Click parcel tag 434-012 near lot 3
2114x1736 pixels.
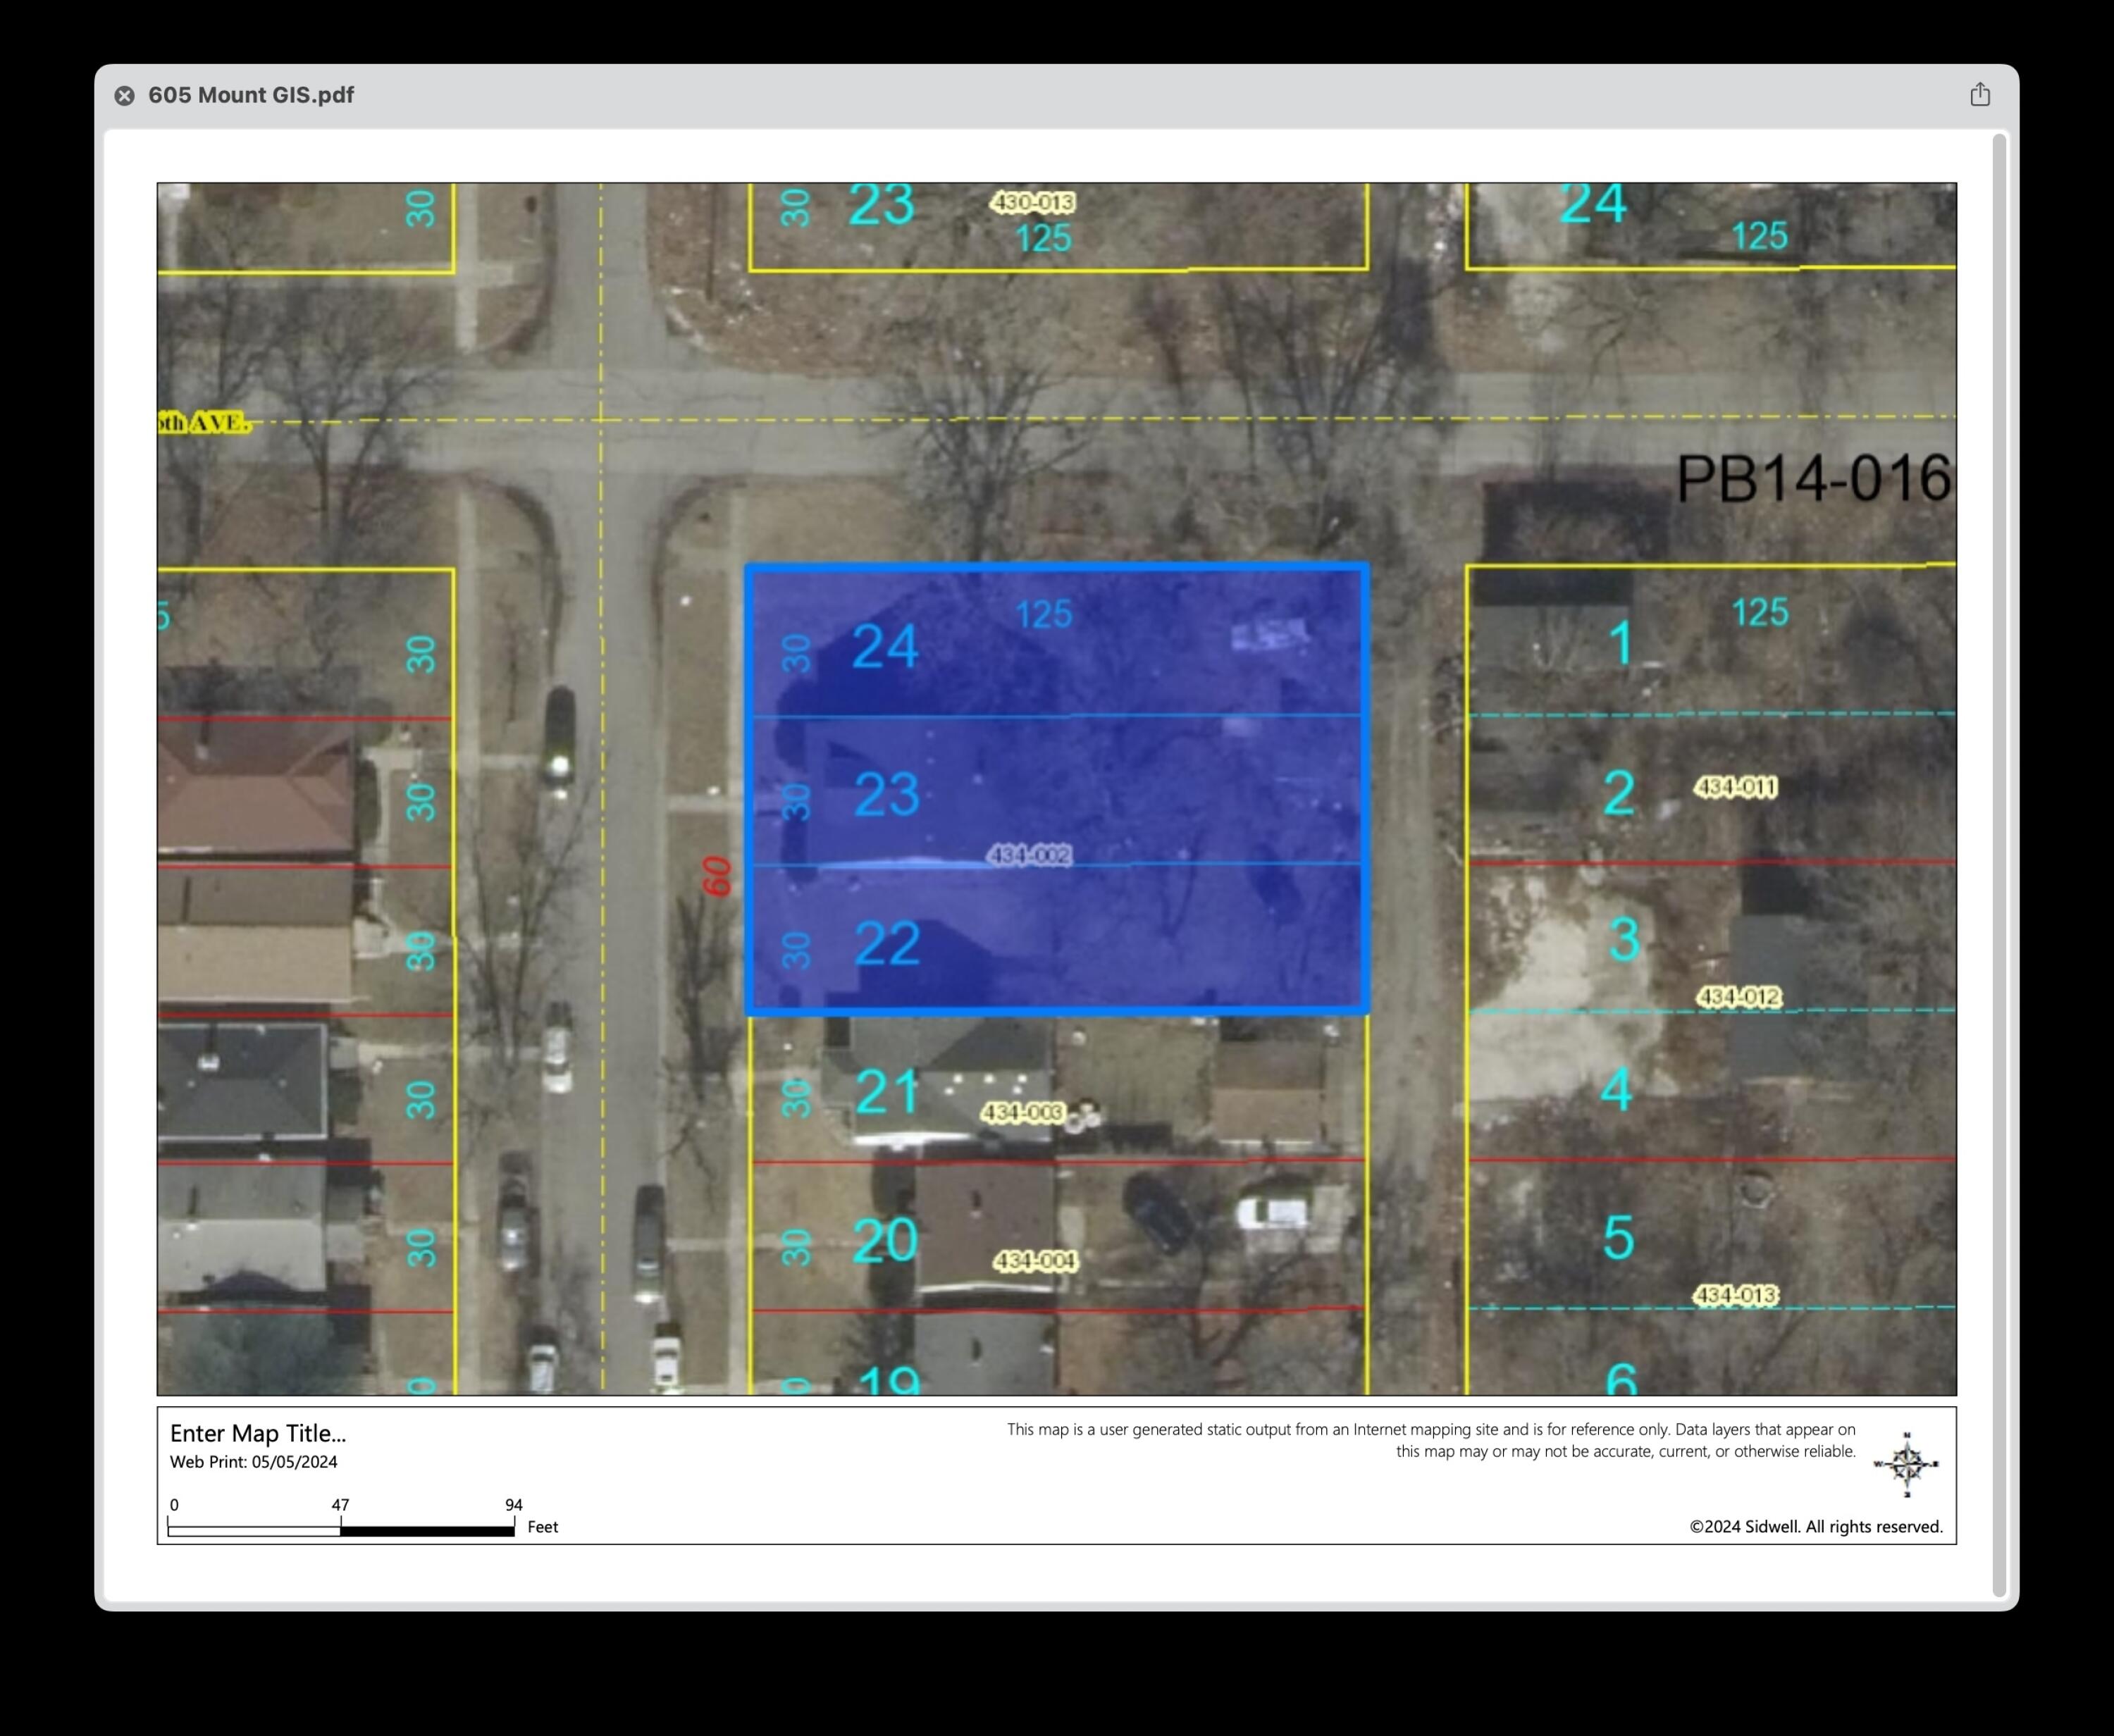tap(1739, 997)
